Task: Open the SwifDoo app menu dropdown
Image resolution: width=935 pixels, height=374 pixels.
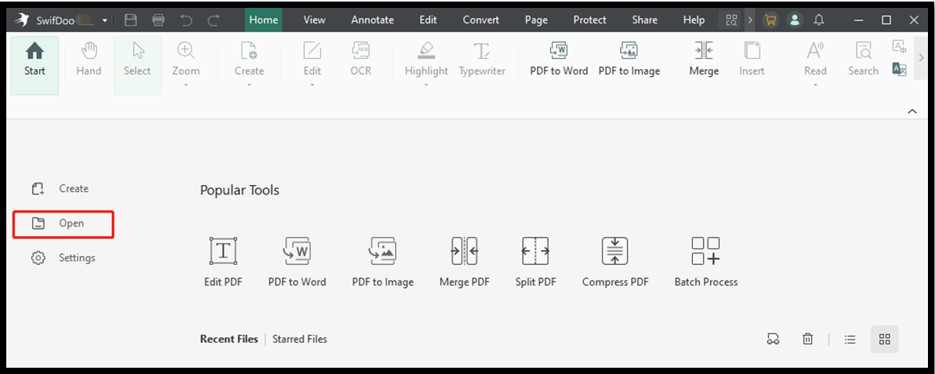Action: pos(105,20)
